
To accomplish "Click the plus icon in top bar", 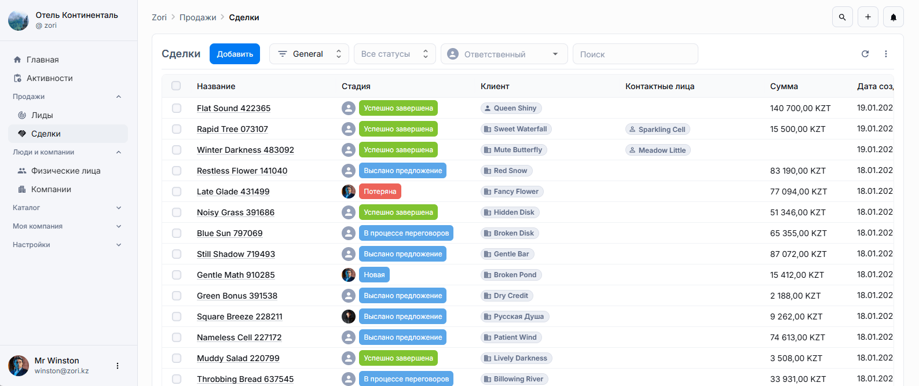I will click(867, 17).
